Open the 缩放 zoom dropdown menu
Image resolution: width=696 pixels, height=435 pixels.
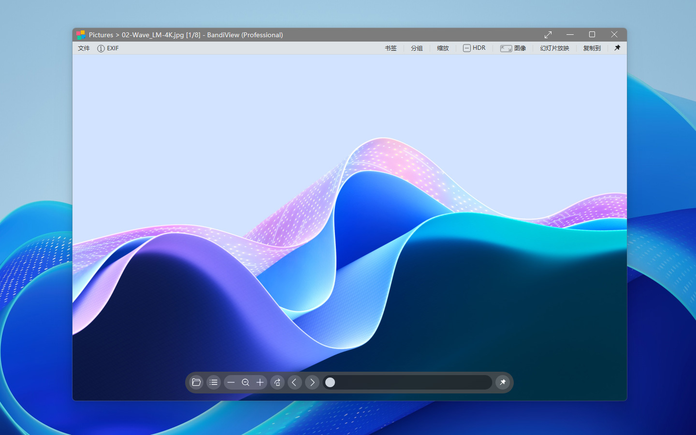click(443, 48)
